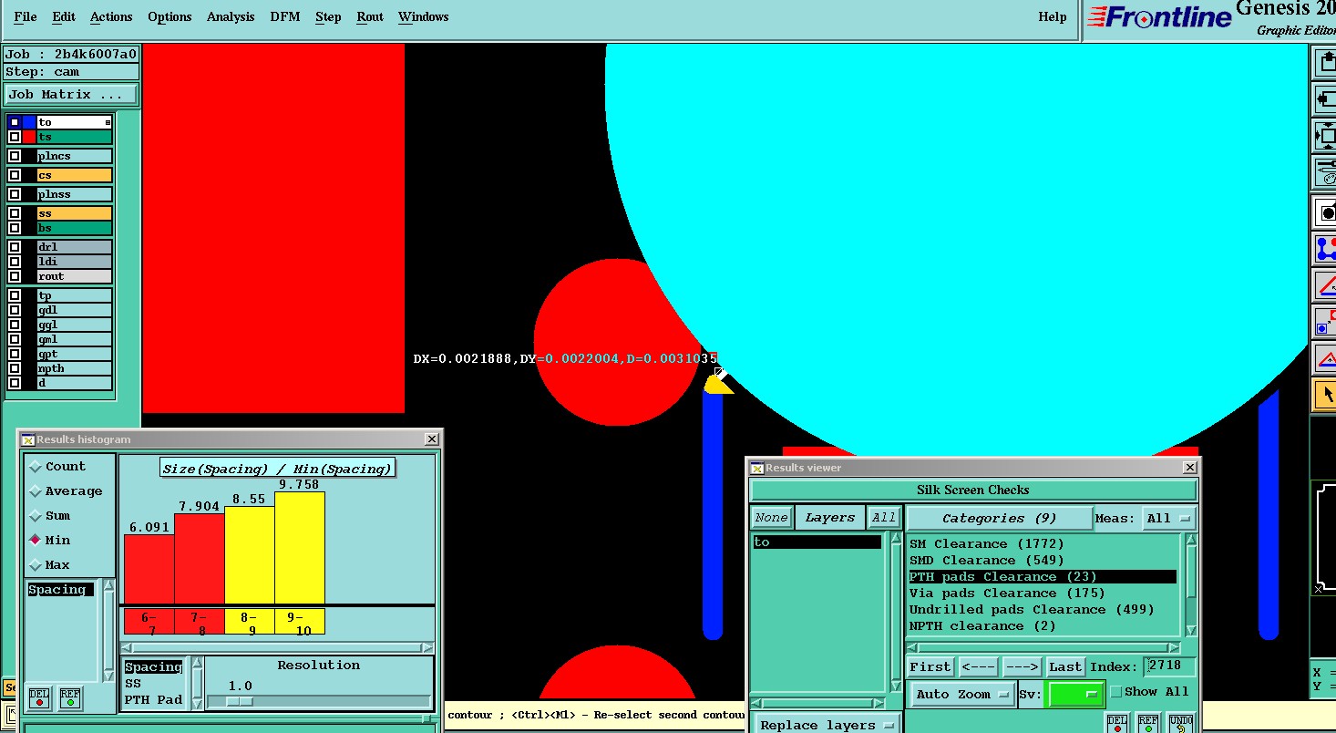The height and width of the screenshot is (733, 1336).
Task: Select the Average radio option
Action: point(36,491)
